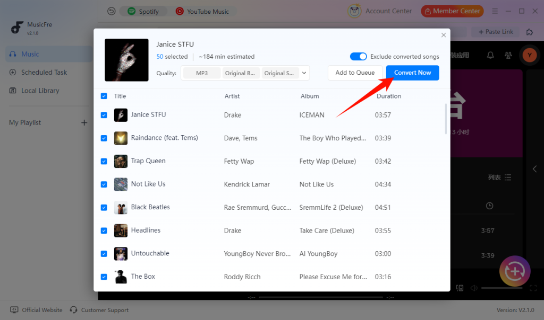The height and width of the screenshot is (320, 544).
Task: Click the Artist column header
Action: point(232,96)
